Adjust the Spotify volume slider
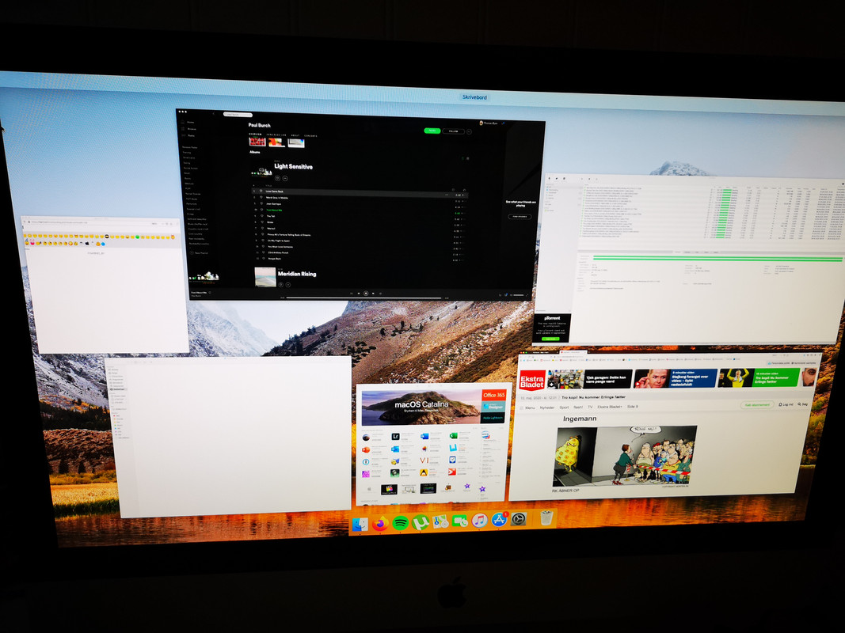The image size is (845, 633). 519,295
